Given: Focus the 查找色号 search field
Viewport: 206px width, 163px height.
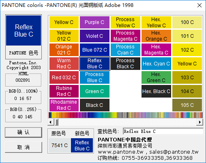Looking at the screenshot, I should pos(163,131).
